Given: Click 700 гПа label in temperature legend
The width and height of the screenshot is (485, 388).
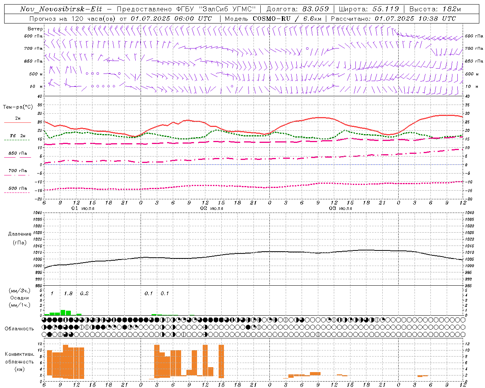Looking at the screenshot, I should coord(18,171).
